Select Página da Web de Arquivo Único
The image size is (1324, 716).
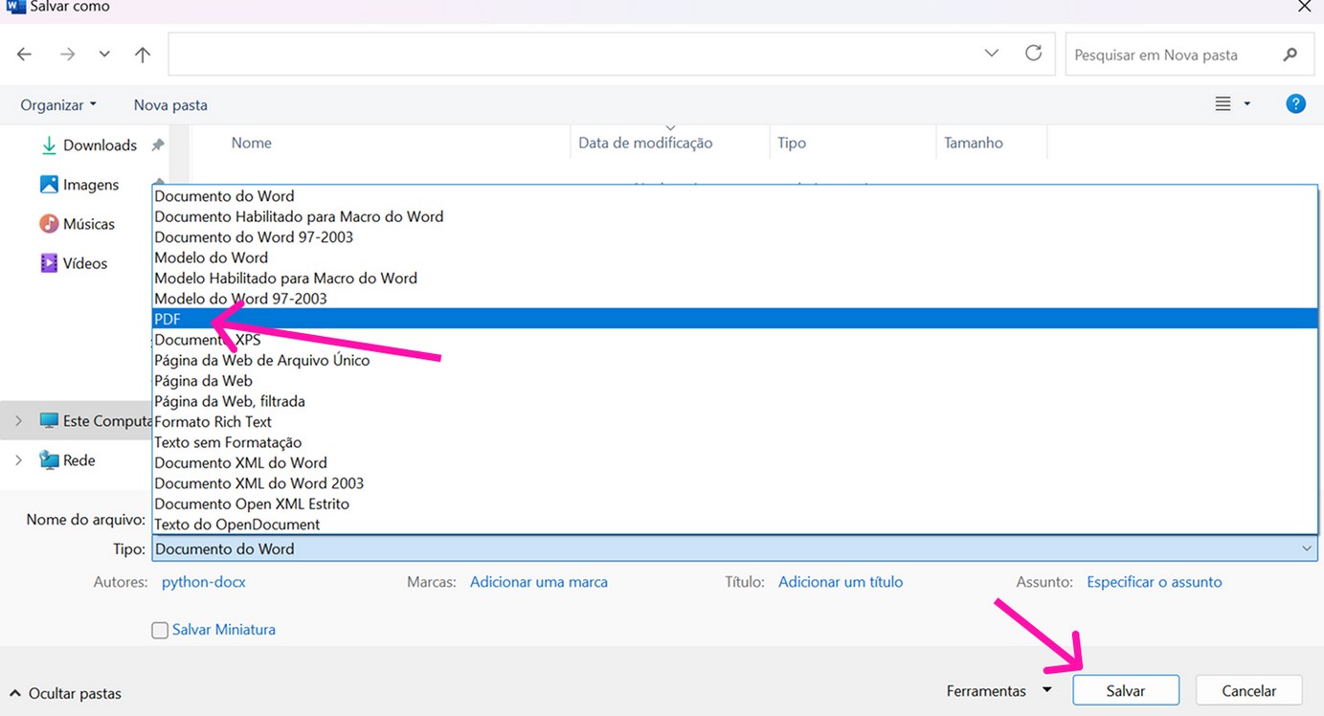(x=734, y=360)
